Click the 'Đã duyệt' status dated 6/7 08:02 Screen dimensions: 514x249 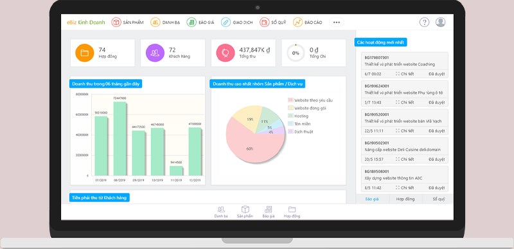pos(437,74)
